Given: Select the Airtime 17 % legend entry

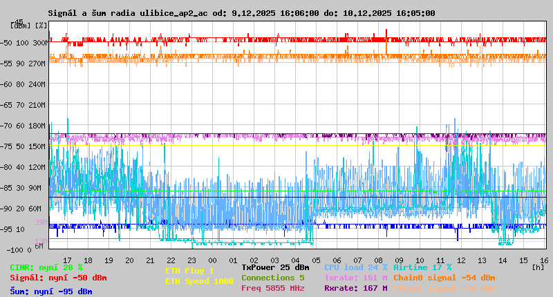Looking at the screenshot, I should pos(422,267).
